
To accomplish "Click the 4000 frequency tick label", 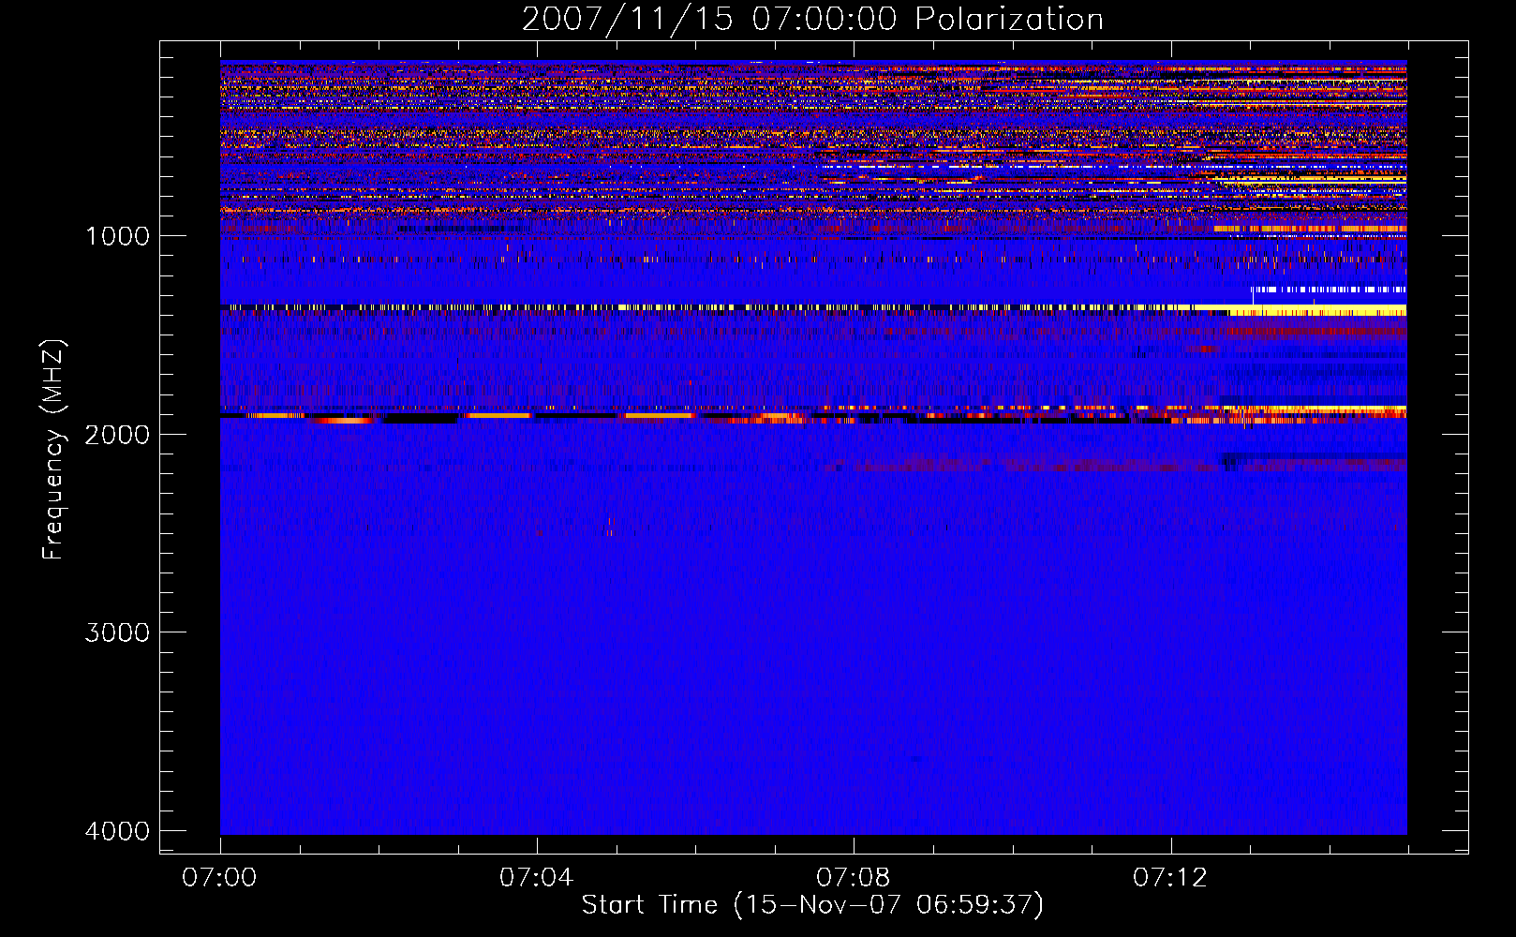I will click(x=117, y=831).
